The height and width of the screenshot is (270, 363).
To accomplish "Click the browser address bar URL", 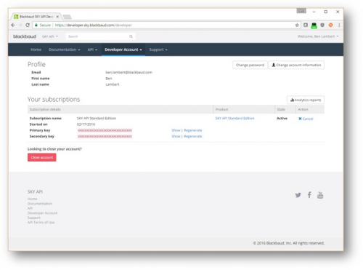I will (x=93, y=25).
